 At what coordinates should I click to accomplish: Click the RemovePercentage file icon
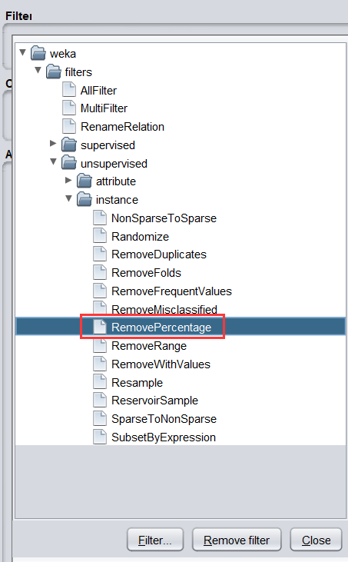tap(100, 327)
